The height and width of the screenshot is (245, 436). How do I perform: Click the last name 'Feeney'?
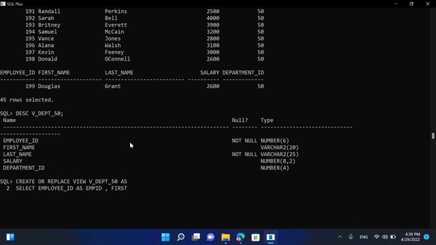(x=114, y=52)
